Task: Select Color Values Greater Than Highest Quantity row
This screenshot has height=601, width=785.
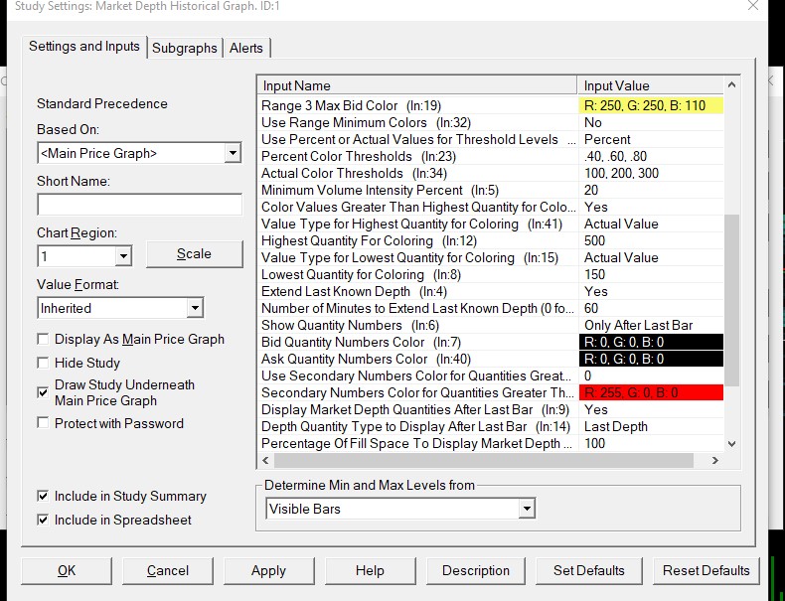Action: 491,208
